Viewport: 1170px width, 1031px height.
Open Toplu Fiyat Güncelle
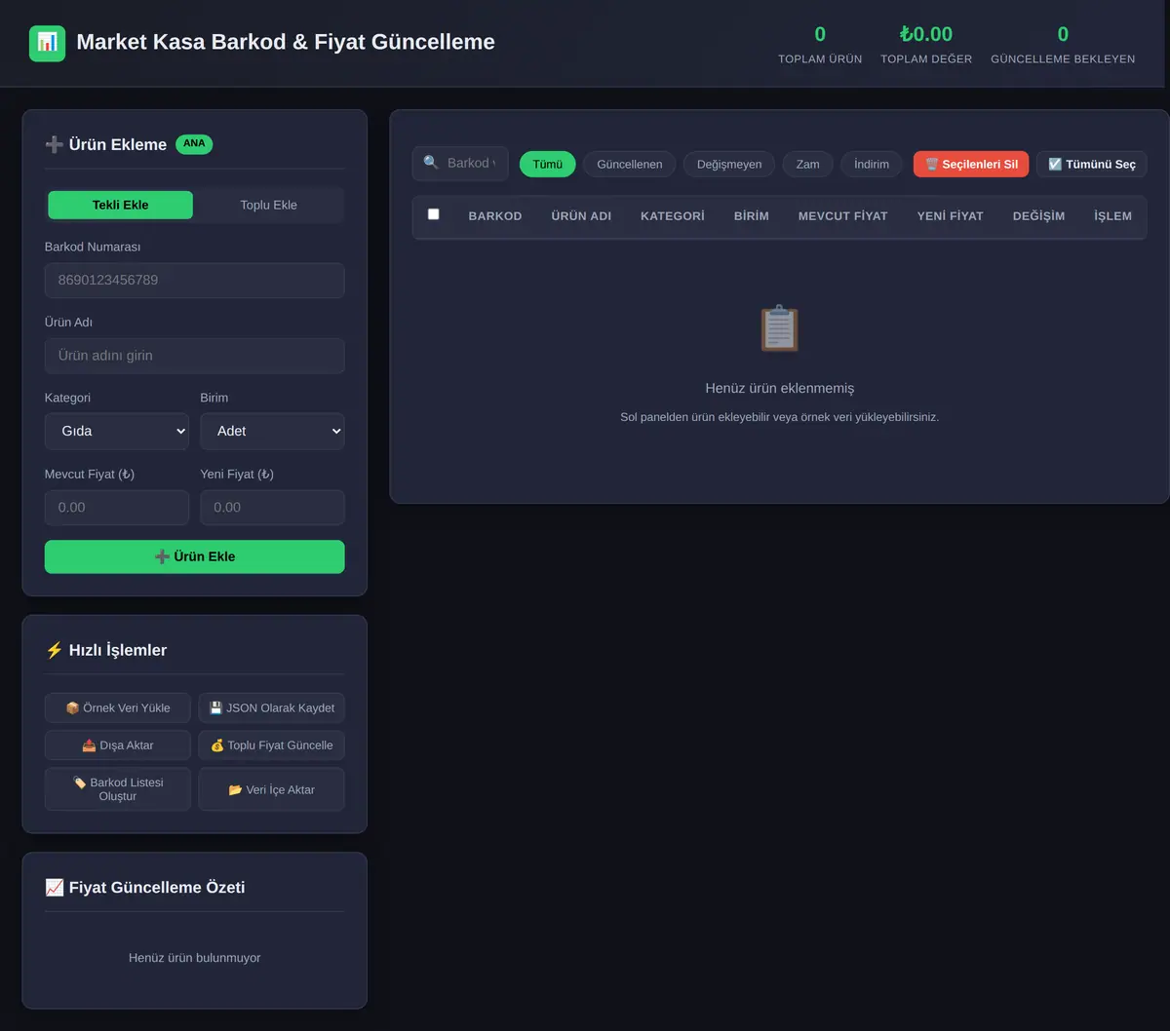tap(272, 745)
